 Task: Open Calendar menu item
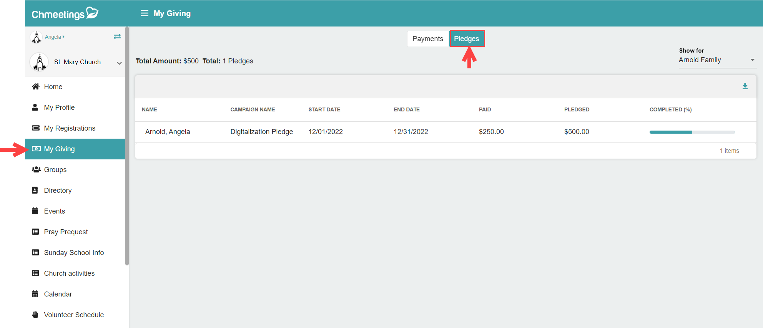[75, 294]
